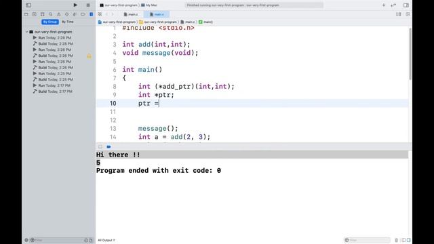Image resolution: width=434 pixels, height=244 pixels.
Task: Open the All Output console dropdown
Action: [106, 240]
